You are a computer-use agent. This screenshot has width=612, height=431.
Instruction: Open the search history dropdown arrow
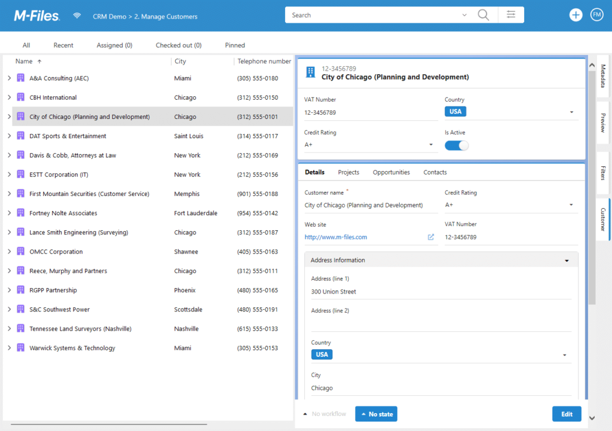click(464, 15)
